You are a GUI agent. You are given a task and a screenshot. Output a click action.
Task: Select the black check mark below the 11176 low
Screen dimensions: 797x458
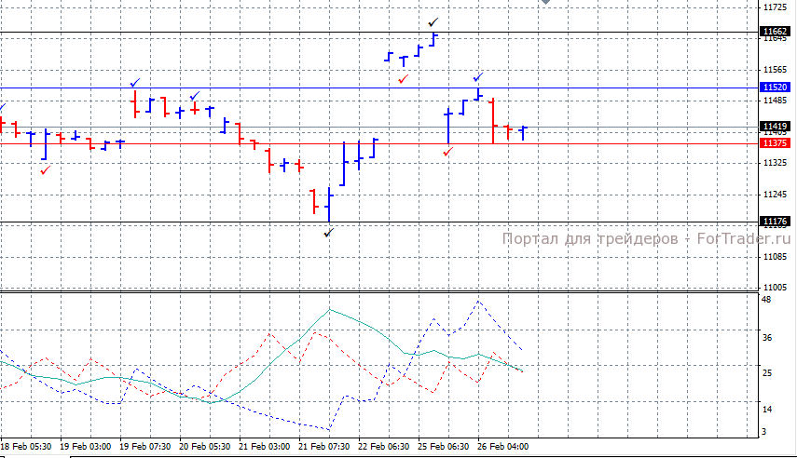click(329, 233)
